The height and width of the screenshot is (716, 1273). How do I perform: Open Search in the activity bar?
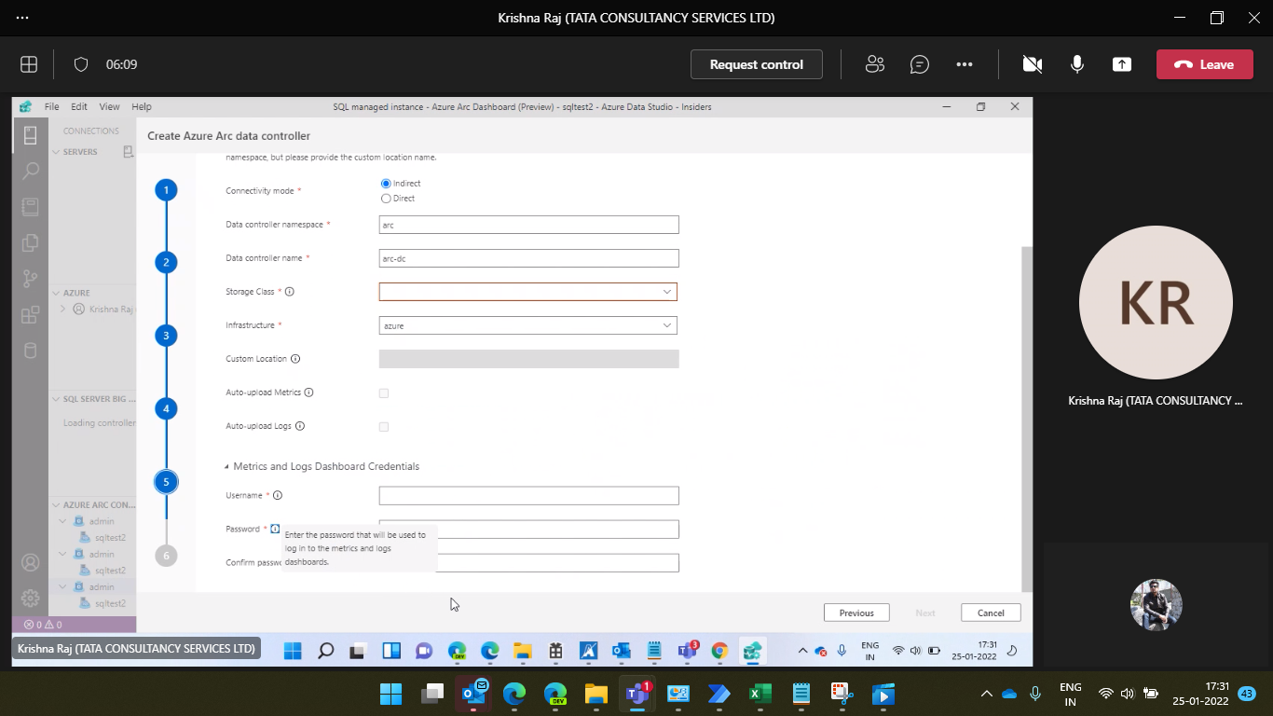pyautogui.click(x=30, y=172)
